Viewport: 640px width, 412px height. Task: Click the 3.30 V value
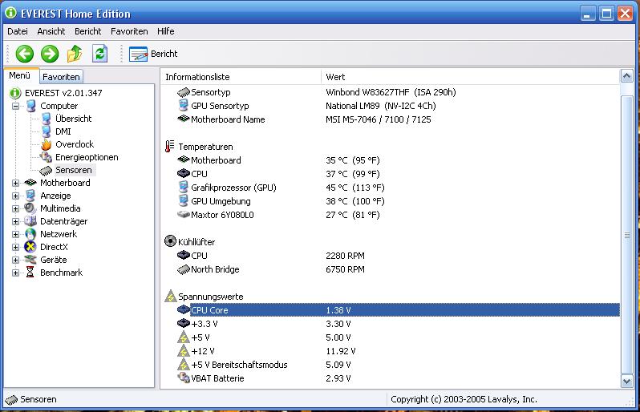point(338,324)
